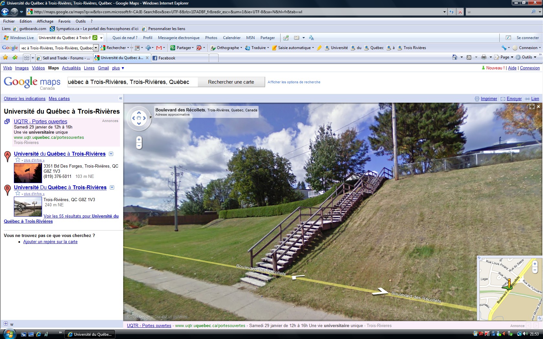
Task: Click the Google Maps search text field
Action: click(x=132, y=82)
